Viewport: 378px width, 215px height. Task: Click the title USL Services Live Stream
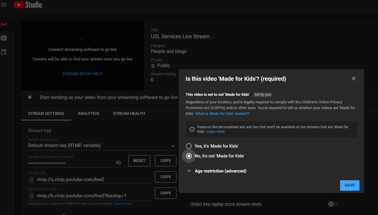pyautogui.click(x=180, y=36)
